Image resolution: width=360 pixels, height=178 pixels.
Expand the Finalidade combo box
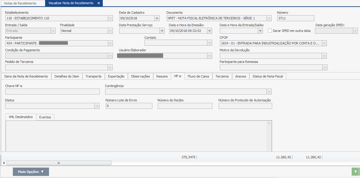coord(110,31)
